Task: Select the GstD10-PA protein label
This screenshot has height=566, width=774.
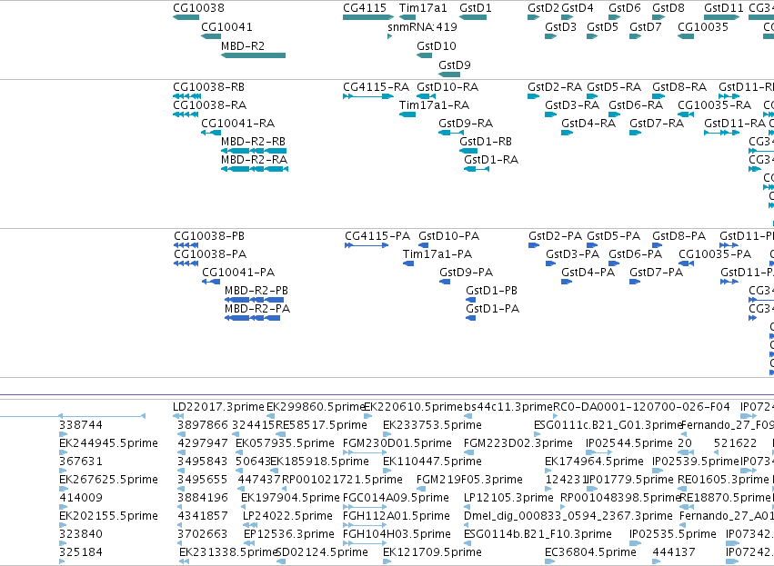Action: (449, 236)
